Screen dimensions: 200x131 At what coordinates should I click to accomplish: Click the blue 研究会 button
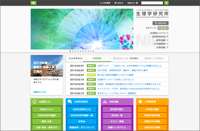pyautogui.click(x=82, y=122)
